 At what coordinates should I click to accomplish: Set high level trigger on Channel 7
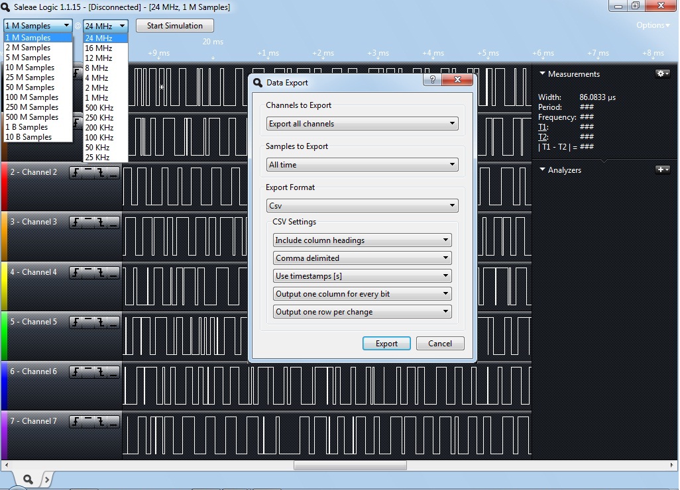pos(88,422)
